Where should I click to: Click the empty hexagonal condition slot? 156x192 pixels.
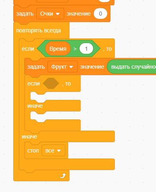tap(51, 83)
